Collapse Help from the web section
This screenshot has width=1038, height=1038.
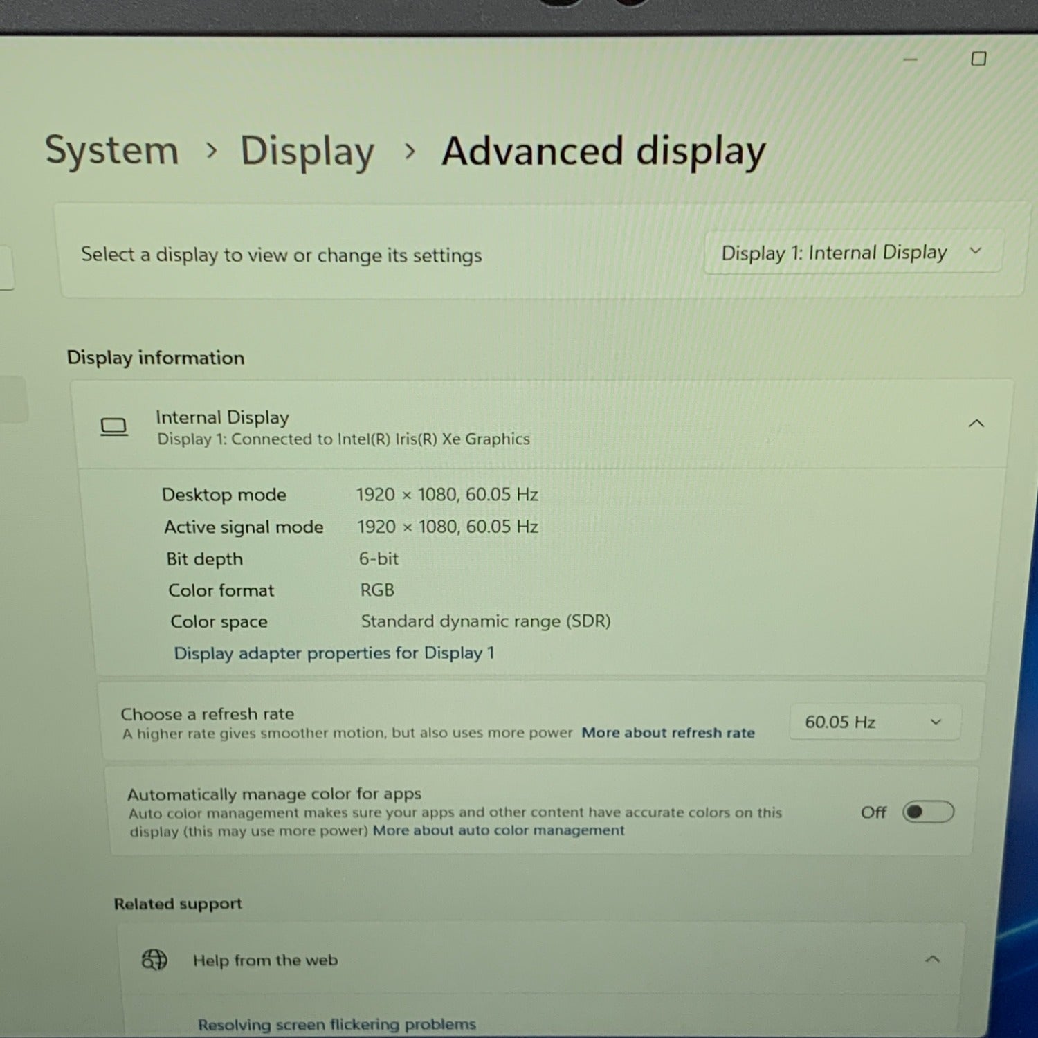[x=932, y=959]
